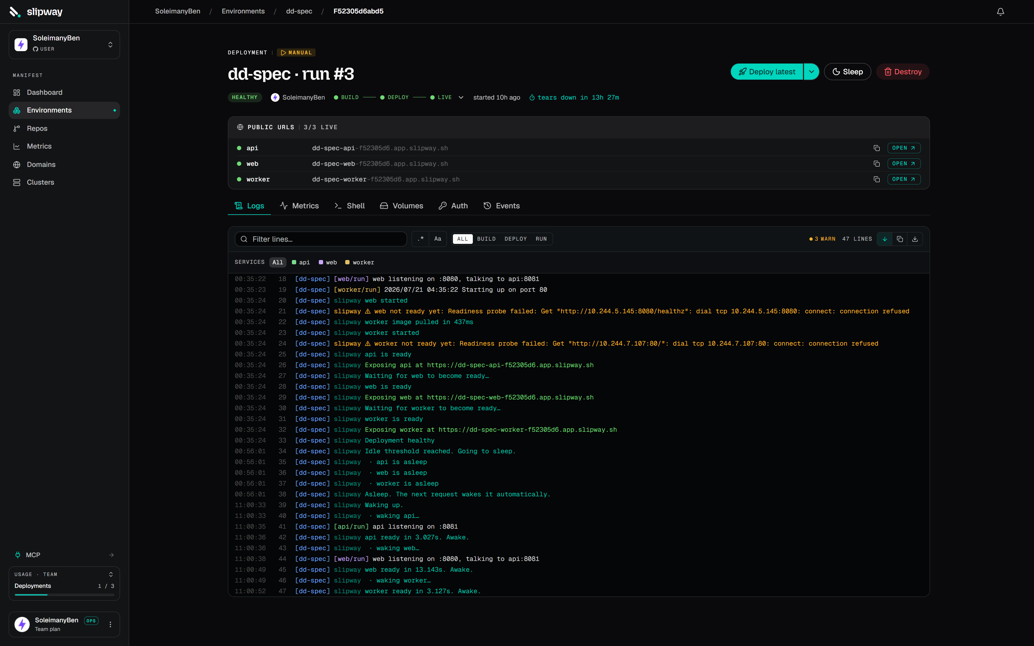
Task: Expand the Usage Team panel
Action: [x=111, y=574]
